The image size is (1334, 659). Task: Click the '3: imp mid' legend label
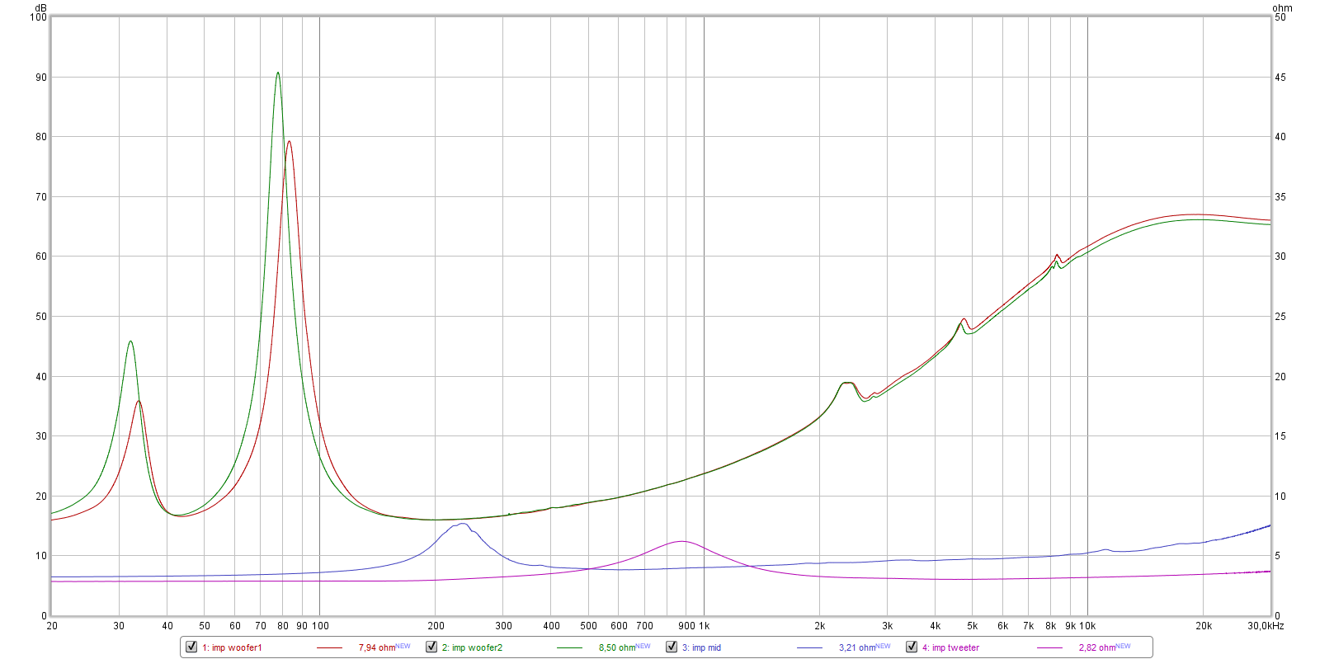701,648
